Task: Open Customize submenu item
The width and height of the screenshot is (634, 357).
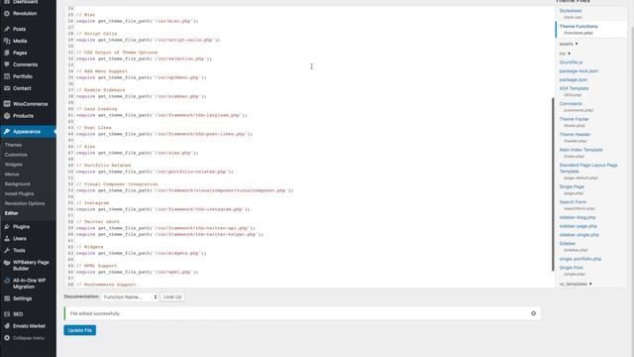Action: (x=16, y=155)
